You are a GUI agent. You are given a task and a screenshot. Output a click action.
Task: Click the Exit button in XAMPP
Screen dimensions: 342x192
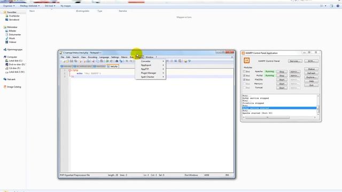(311, 85)
